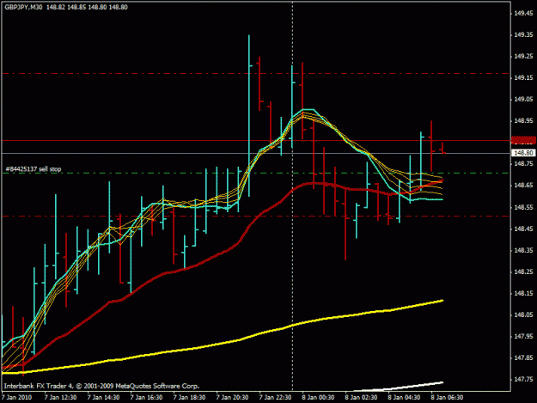Screen dimensions: 537x403
Task: Click the 149.25 price axis label
Action: (523, 56)
